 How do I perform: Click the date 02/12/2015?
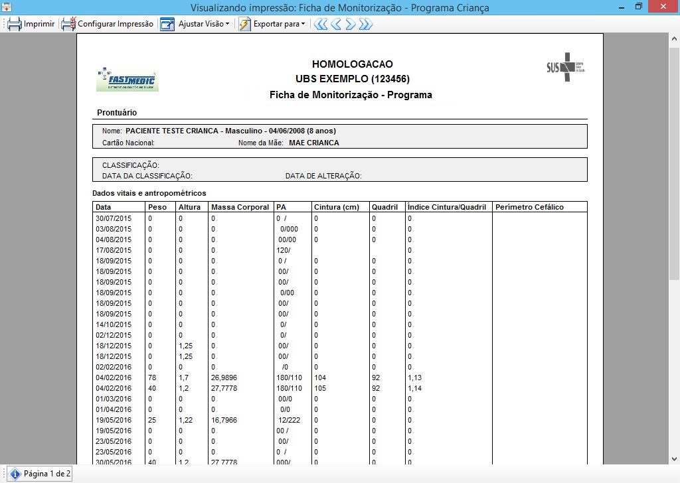114,335
